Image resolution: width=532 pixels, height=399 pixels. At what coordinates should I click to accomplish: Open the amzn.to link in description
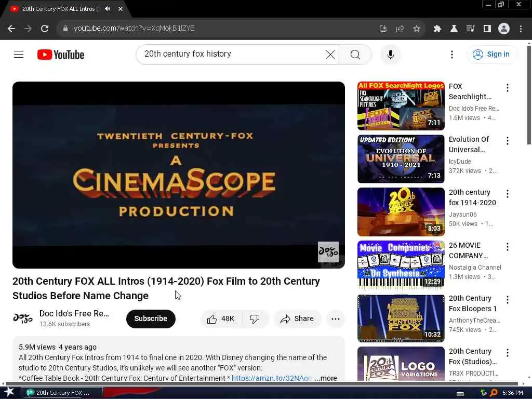coord(272,378)
